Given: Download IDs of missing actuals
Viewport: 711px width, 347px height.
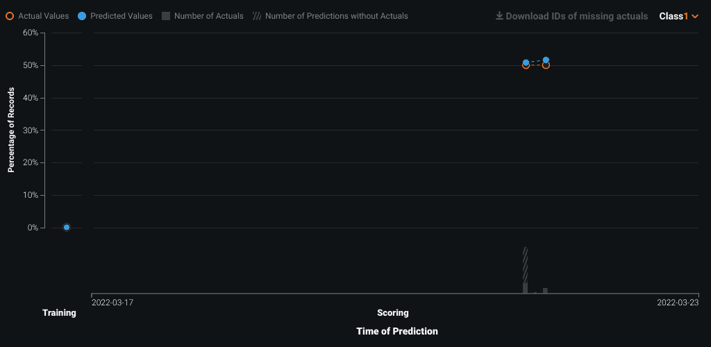Looking at the screenshot, I should [x=577, y=16].
